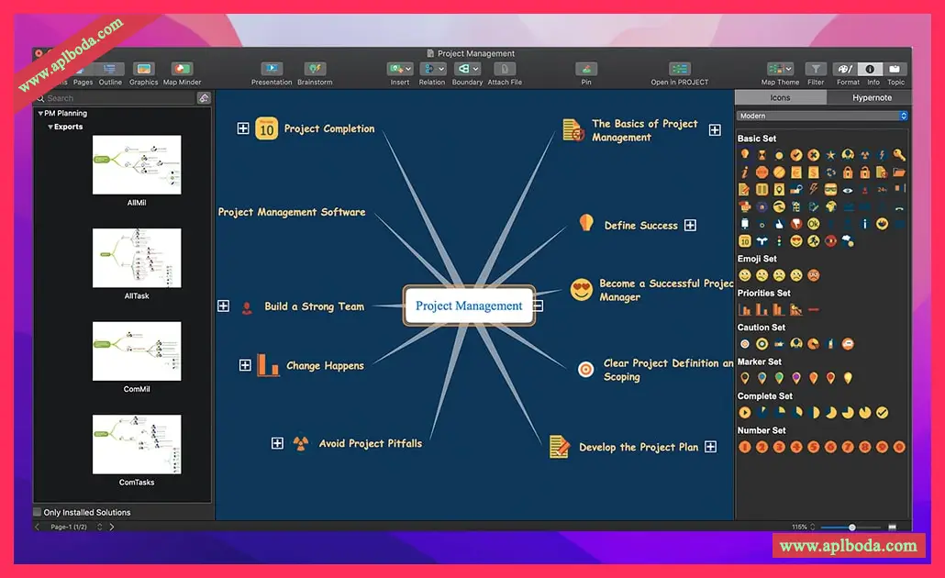Open the Graphics panel icon

[x=143, y=69]
